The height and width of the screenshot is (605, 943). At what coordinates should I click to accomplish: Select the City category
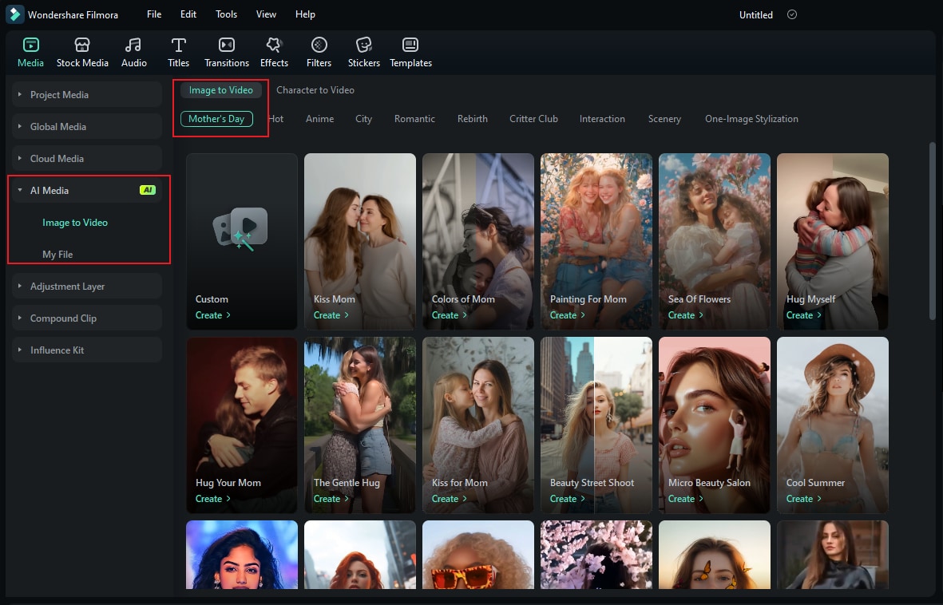coord(363,119)
